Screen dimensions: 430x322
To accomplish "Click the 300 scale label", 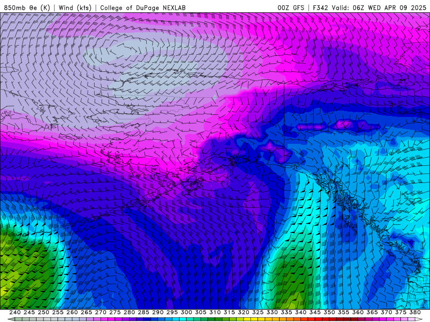I will pos(187,312).
